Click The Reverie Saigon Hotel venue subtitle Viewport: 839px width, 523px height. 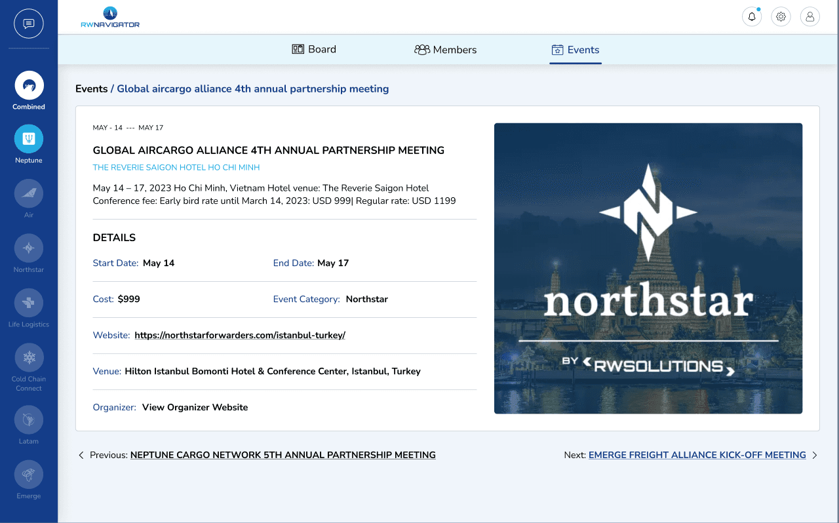(x=176, y=168)
